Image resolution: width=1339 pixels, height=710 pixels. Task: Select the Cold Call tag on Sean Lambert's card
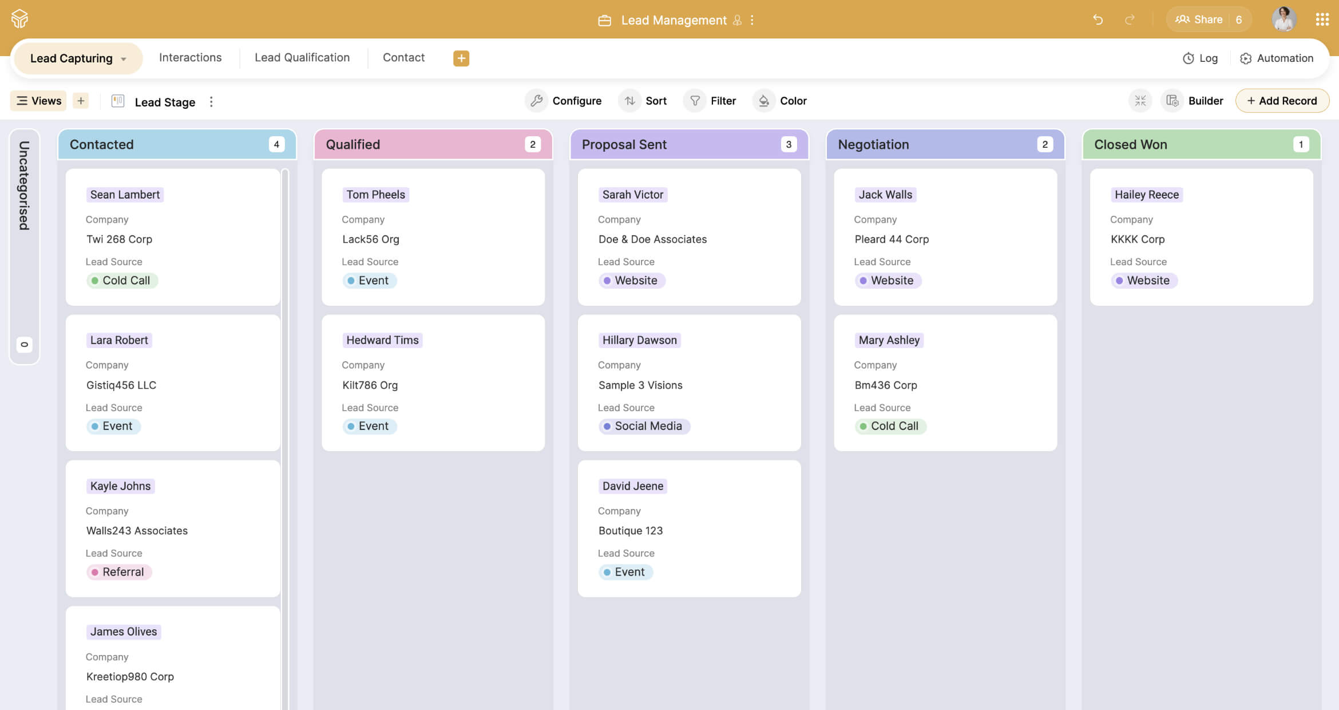[122, 280]
